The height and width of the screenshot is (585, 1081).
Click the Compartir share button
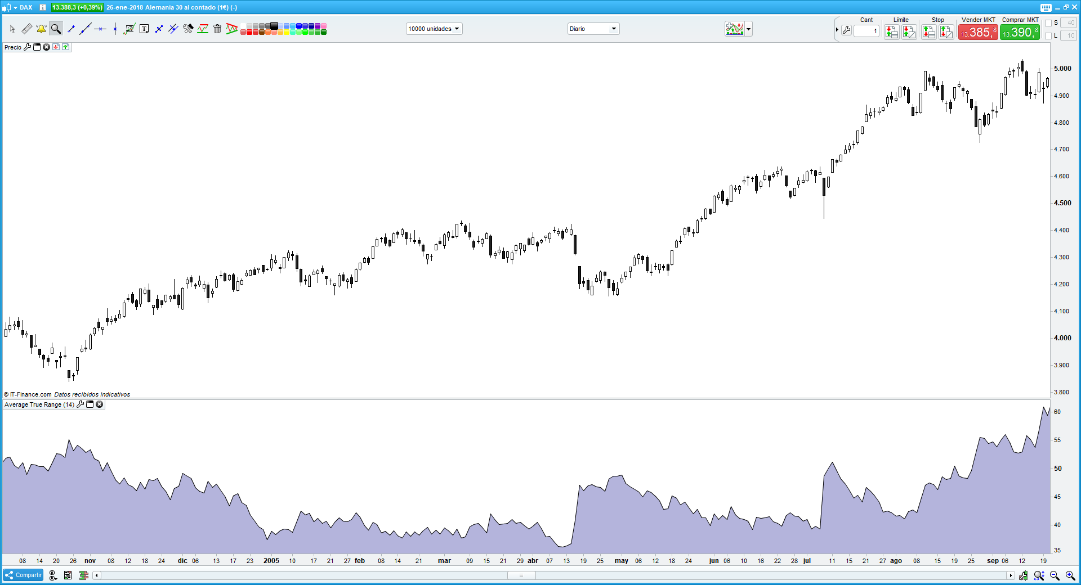pyautogui.click(x=23, y=575)
